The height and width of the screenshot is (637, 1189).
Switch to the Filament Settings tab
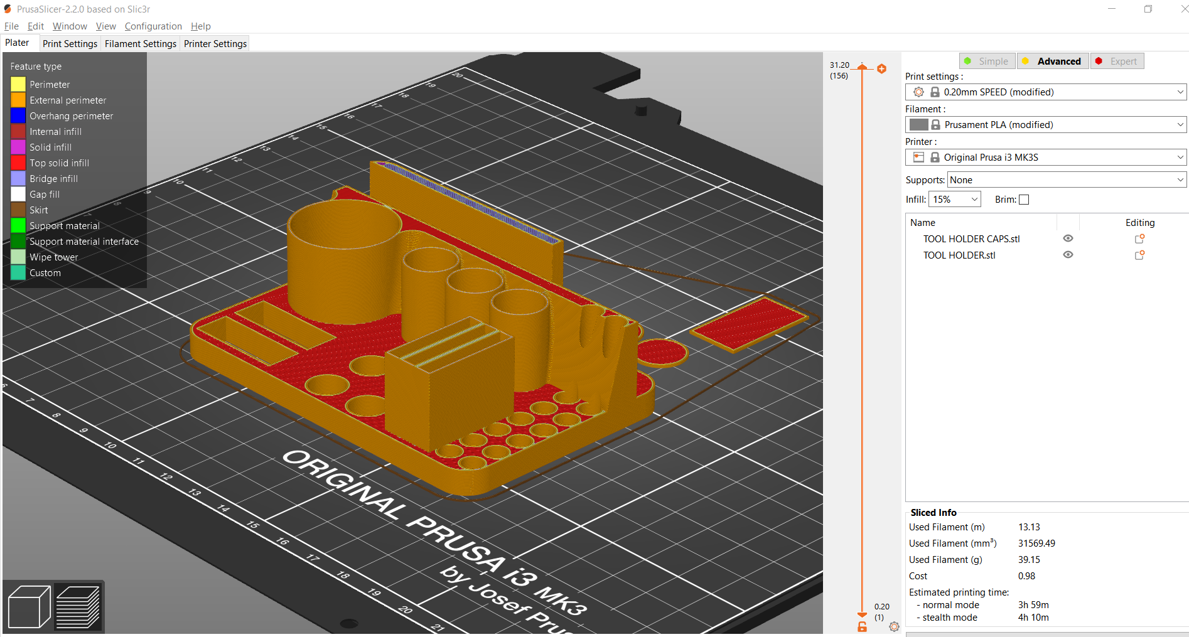click(141, 43)
